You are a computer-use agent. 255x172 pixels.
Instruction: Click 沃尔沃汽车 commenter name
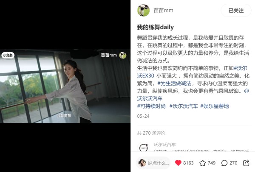[164, 144]
